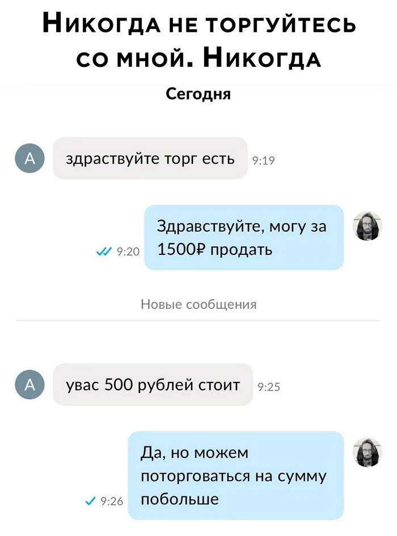Image resolution: width=397 pixels, height=536 pixels.
Task: Click the 'Никогда не торгуйтесь' headline line
Action: point(199,24)
